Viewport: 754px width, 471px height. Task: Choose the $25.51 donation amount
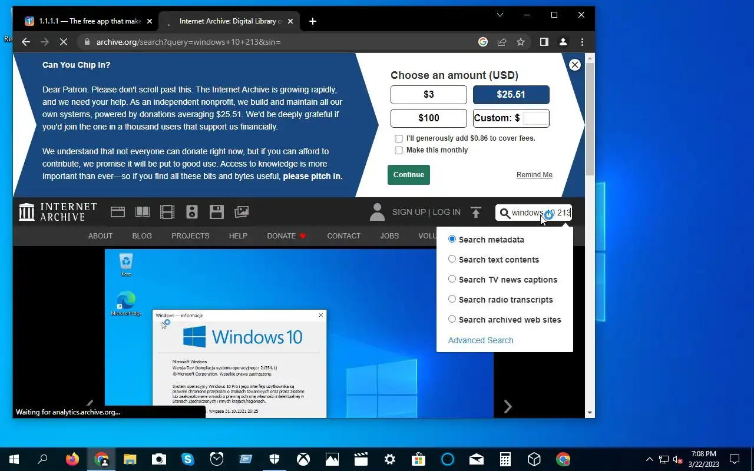point(511,95)
